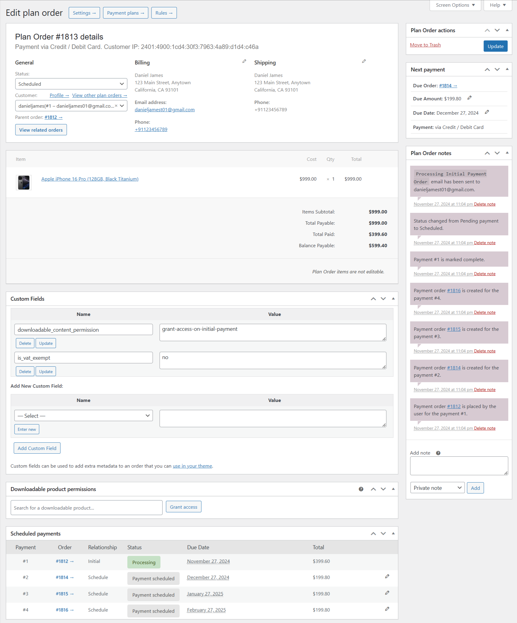Viewport: 517px width, 623px height.
Task: Open the order Status dropdown
Action: (71, 84)
